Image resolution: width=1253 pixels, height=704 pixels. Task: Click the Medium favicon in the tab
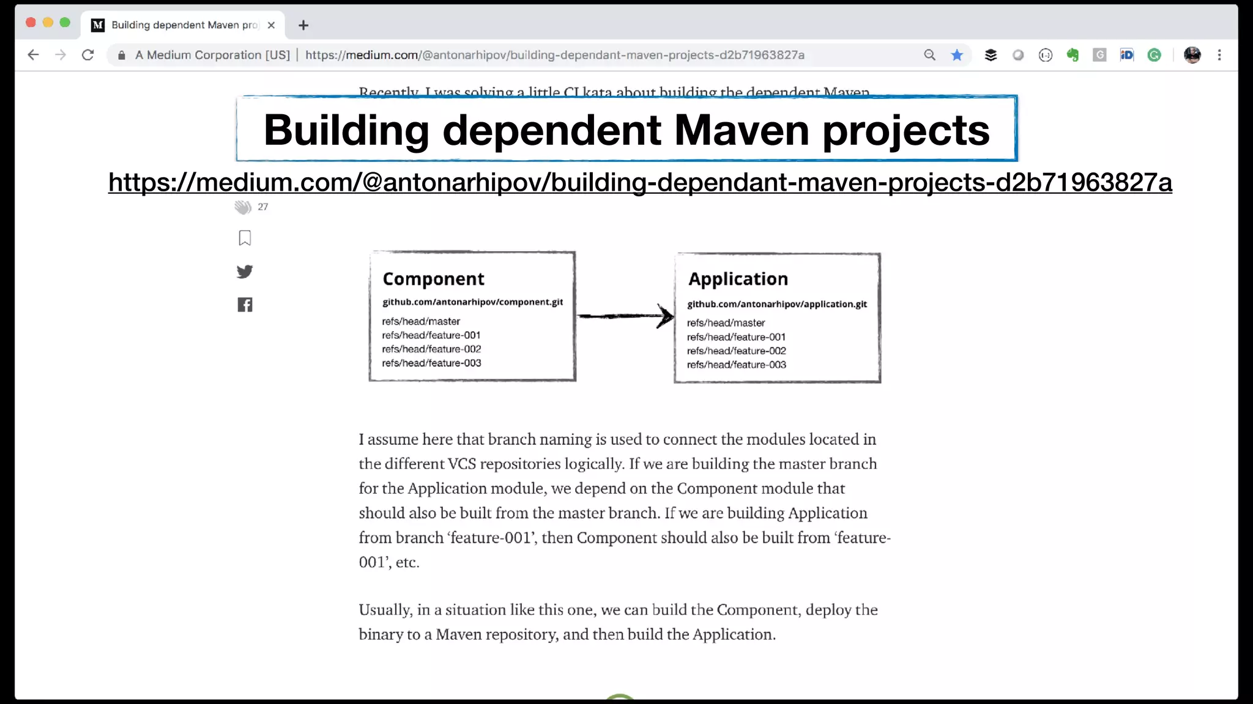coord(98,25)
